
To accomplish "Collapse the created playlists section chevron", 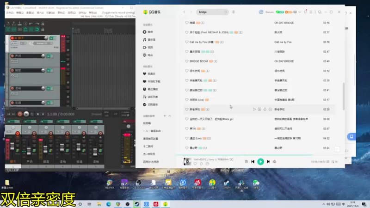I will (x=170, y=116).
